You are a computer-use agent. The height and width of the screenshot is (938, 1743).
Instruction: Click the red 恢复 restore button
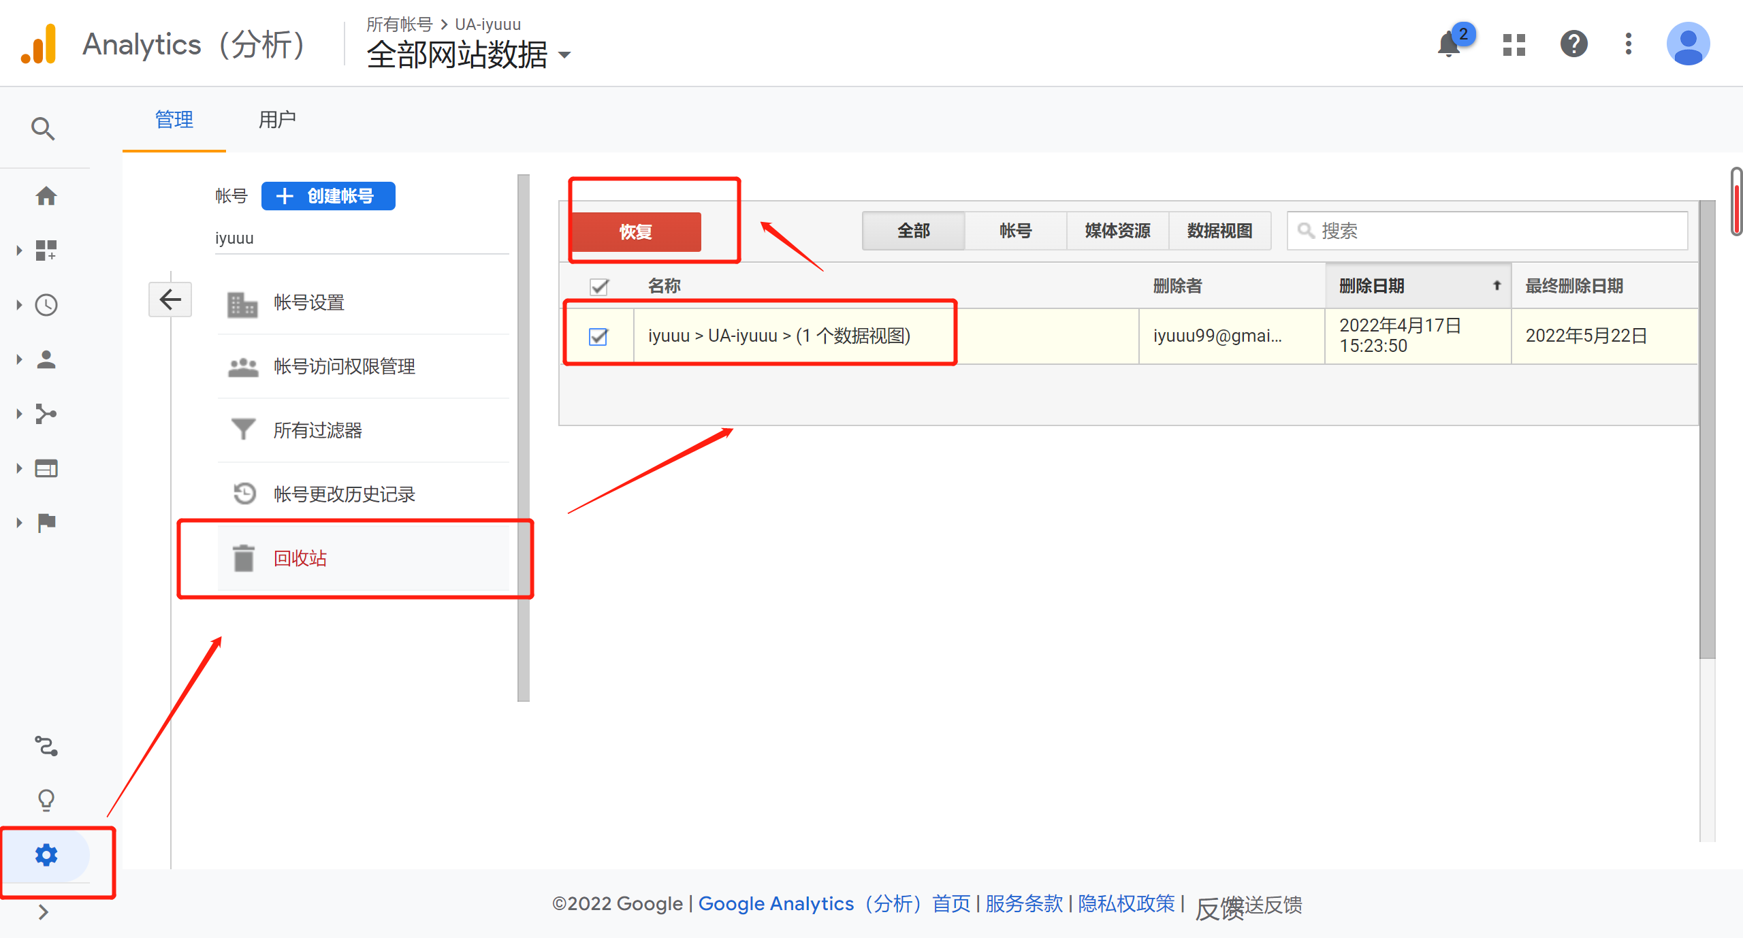coord(635,231)
